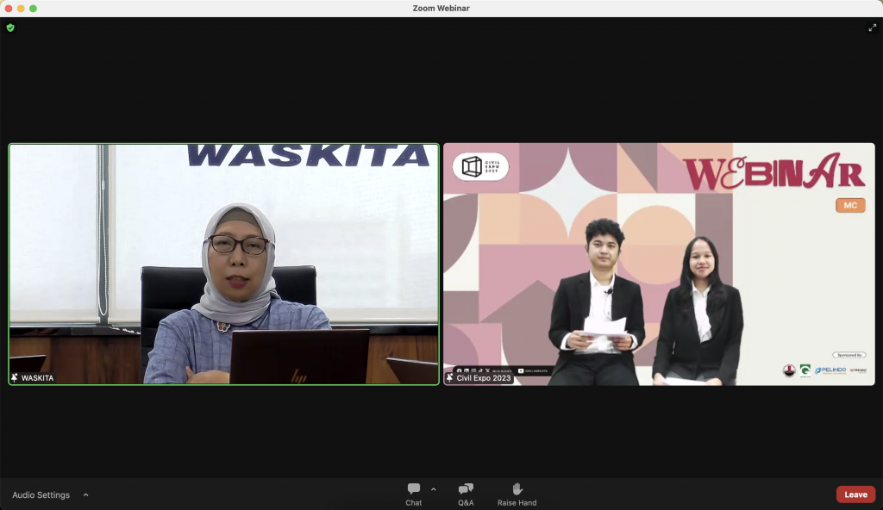Screen dimensions: 883x510
Task: Open the Chat panel
Action: 413,494
